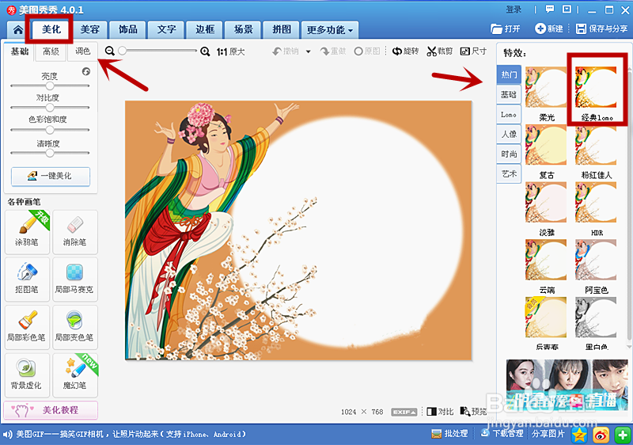Click the EXIF info badge
The image size is (633, 445).
click(x=404, y=412)
